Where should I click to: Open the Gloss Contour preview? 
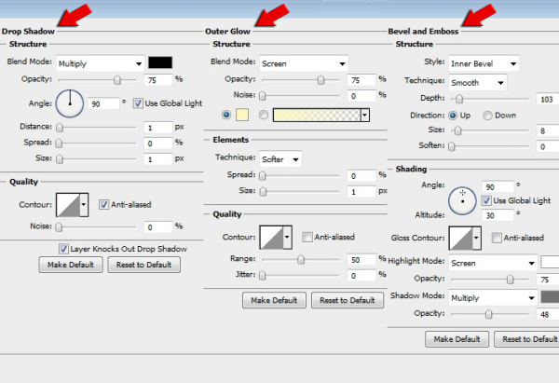click(x=463, y=238)
